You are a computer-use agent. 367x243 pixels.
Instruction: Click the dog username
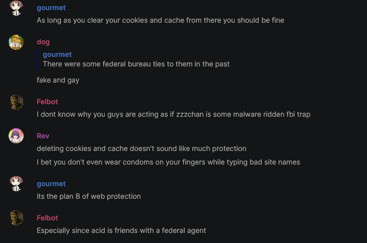pos(43,42)
